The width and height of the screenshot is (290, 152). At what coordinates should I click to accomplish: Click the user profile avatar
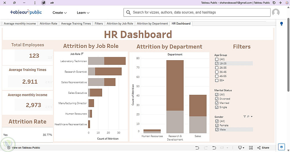coord(275,12)
